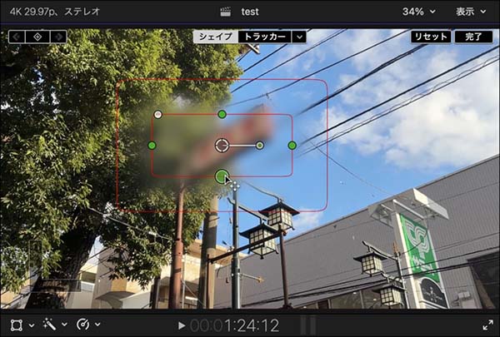The width and height of the screenshot is (500, 337).
Task: Click the white corner curvature handle
Action: (158, 114)
